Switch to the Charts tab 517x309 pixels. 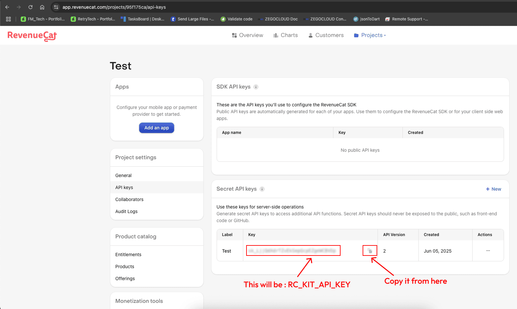(x=285, y=35)
